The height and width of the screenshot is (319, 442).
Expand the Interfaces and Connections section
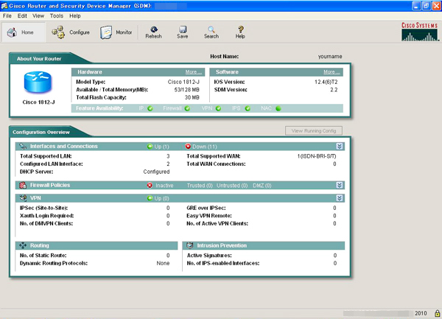coord(340,147)
